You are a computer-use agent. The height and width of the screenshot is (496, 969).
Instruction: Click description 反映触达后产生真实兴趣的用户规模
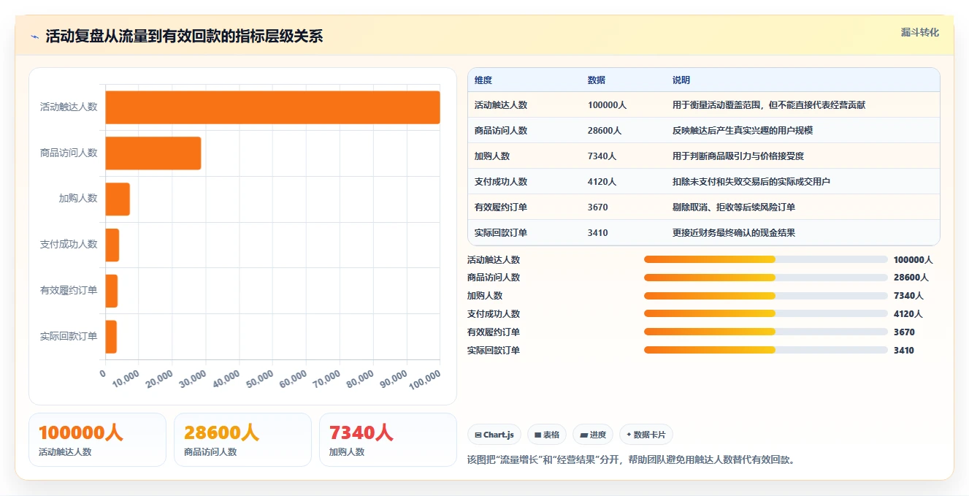(743, 131)
